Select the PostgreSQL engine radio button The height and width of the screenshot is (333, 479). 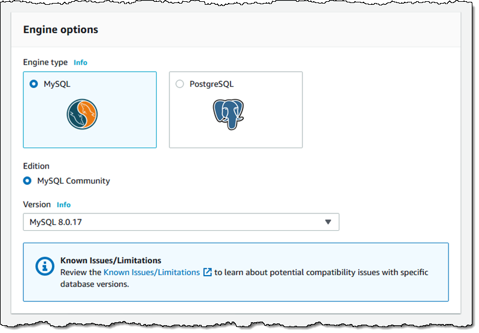click(180, 84)
